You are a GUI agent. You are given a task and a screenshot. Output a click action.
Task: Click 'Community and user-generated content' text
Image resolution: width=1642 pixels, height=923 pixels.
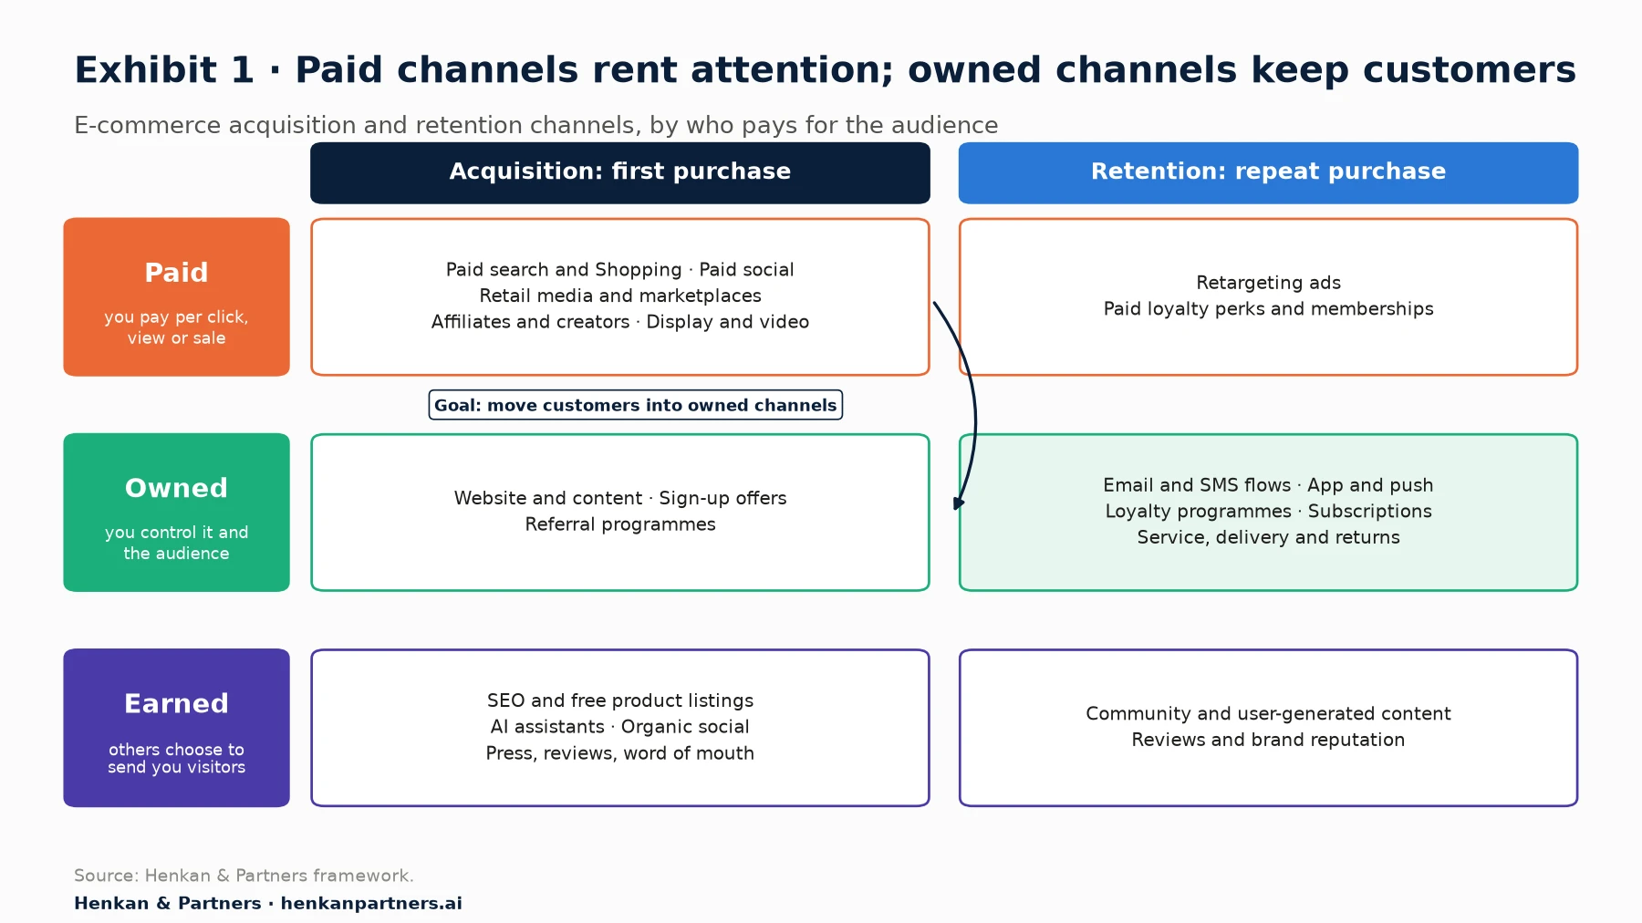1268,713
